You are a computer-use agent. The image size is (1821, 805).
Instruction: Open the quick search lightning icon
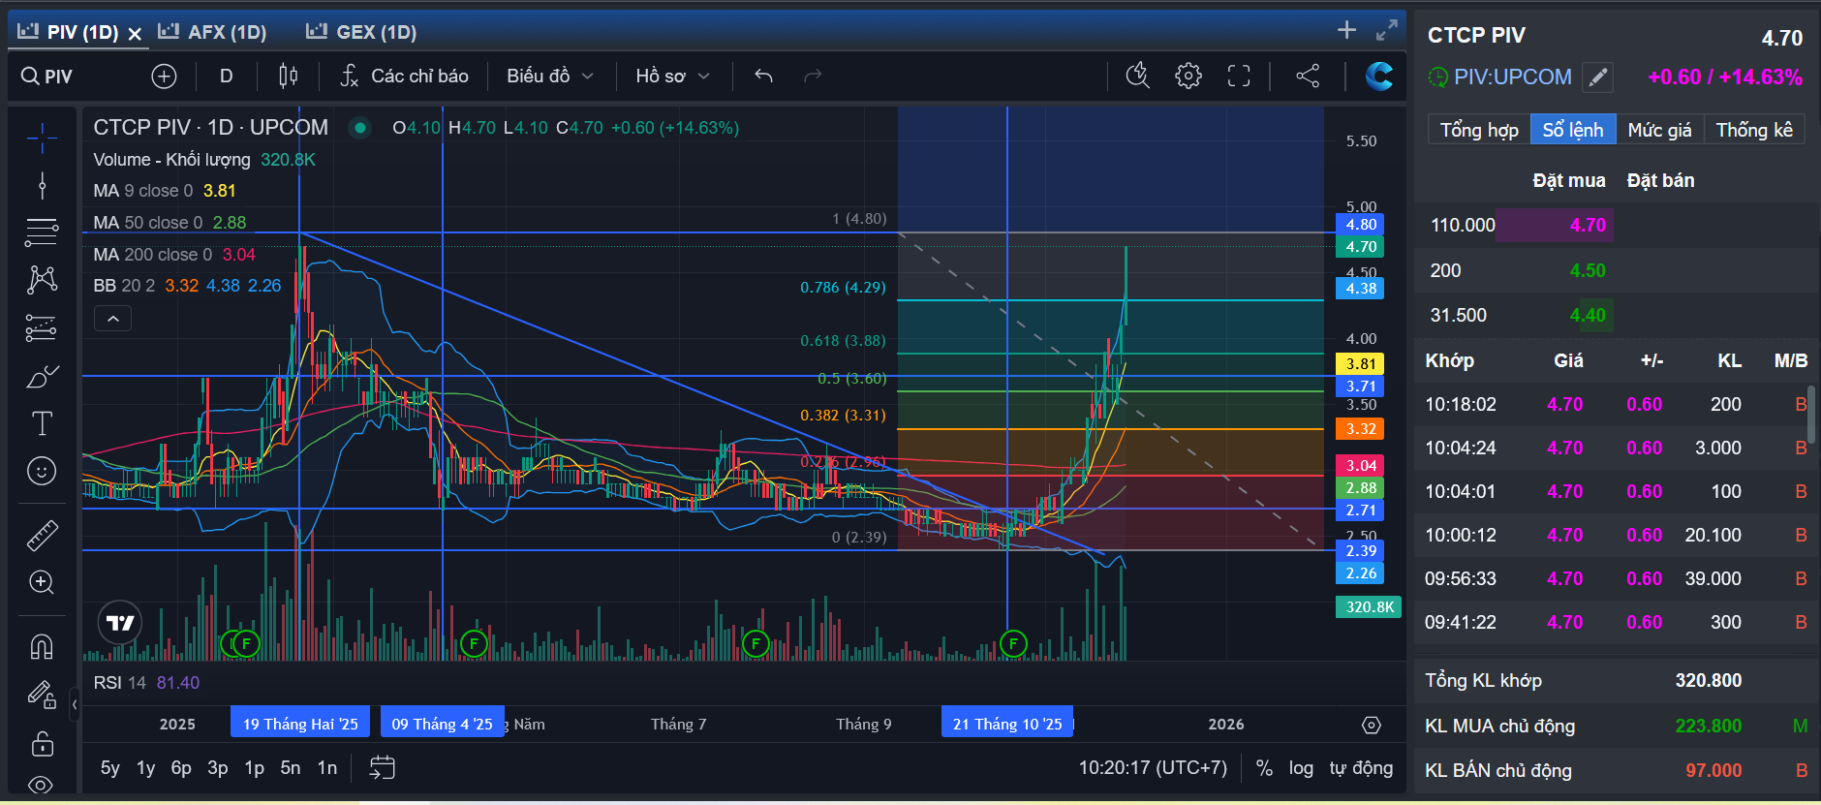(x=1137, y=76)
